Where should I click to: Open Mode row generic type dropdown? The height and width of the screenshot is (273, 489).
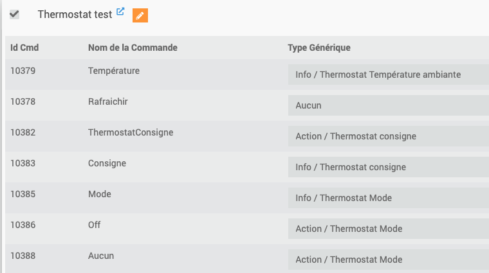click(x=388, y=198)
